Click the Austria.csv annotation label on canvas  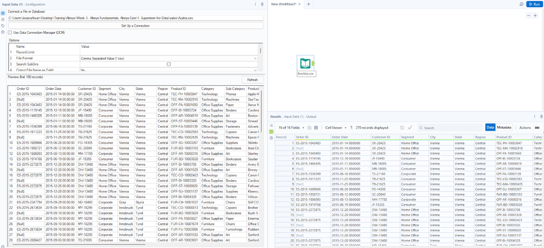click(x=306, y=74)
